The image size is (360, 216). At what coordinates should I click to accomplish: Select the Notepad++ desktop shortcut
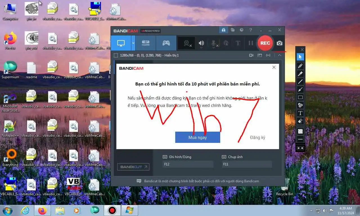(10, 129)
